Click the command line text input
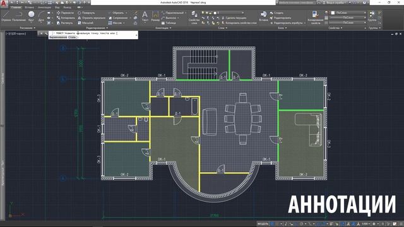This screenshot has height=227, width=404. 93,35
